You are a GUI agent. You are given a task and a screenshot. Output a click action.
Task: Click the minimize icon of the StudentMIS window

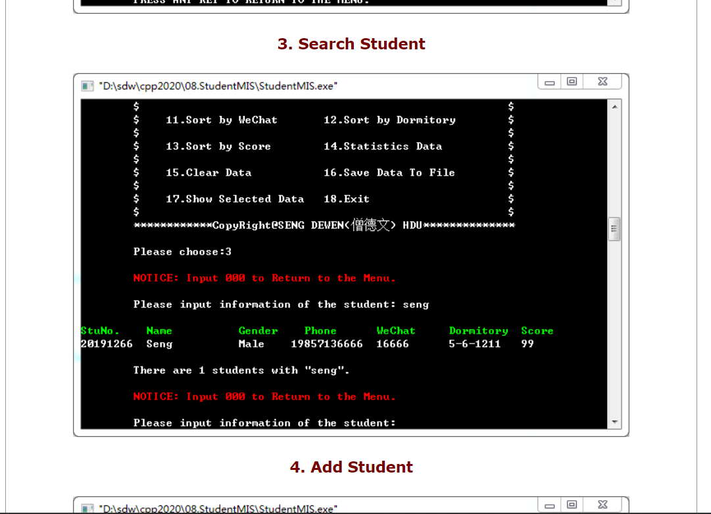549,81
